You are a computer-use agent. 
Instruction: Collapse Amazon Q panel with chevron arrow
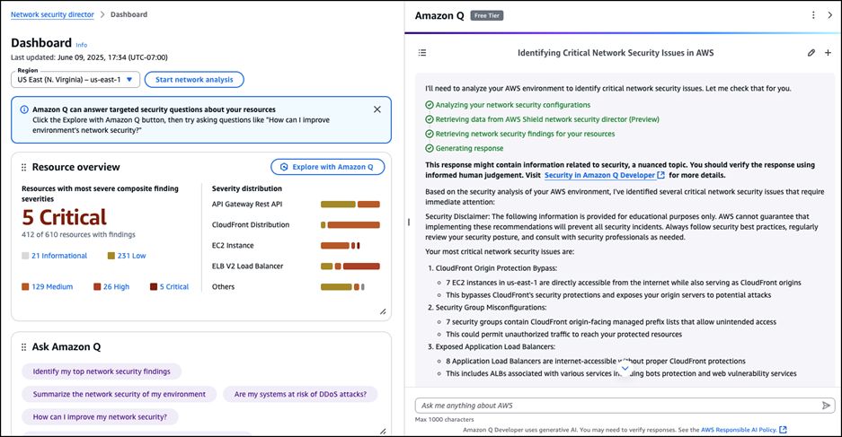(x=829, y=15)
